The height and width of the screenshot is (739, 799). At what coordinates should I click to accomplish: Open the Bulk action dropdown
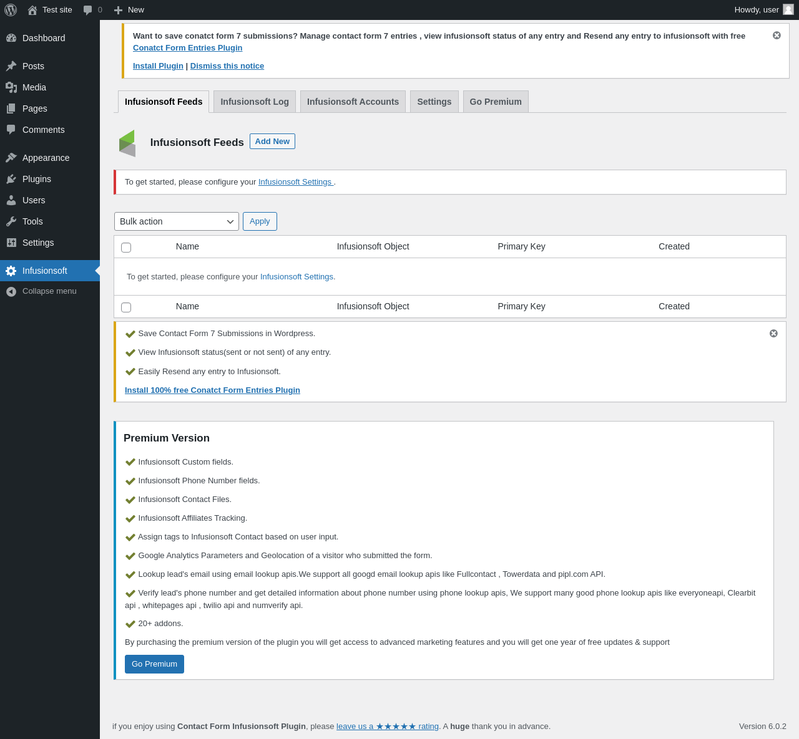pos(177,221)
